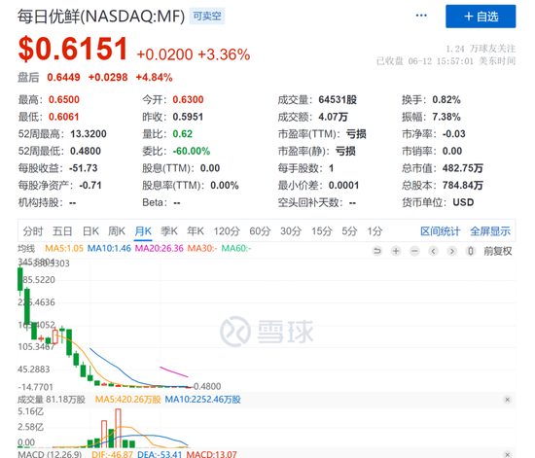Click the MA60 moving average label

236,248
